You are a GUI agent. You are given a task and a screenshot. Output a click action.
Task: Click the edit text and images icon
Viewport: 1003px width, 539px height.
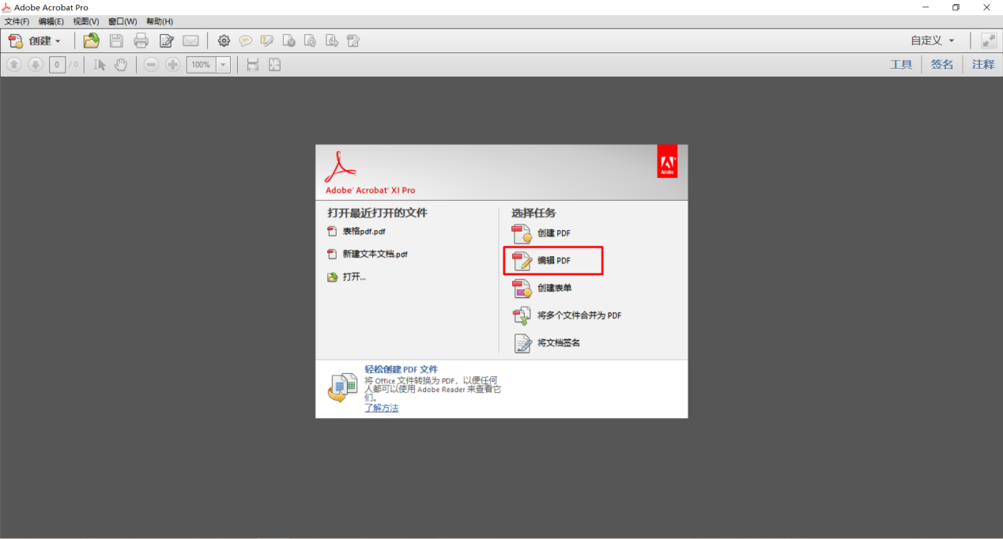166,41
